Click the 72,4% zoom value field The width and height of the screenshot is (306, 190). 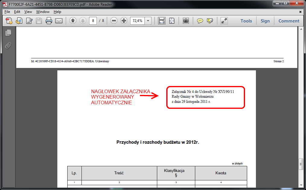click(x=137, y=21)
